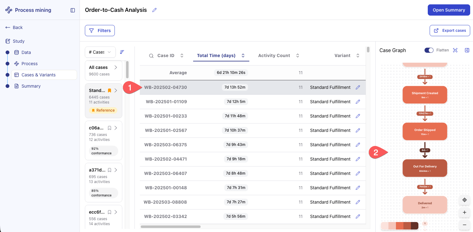Bookmark the c06a variant card

point(110,128)
